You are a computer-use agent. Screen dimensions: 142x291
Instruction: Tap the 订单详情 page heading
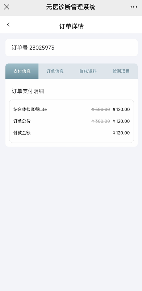point(72,26)
